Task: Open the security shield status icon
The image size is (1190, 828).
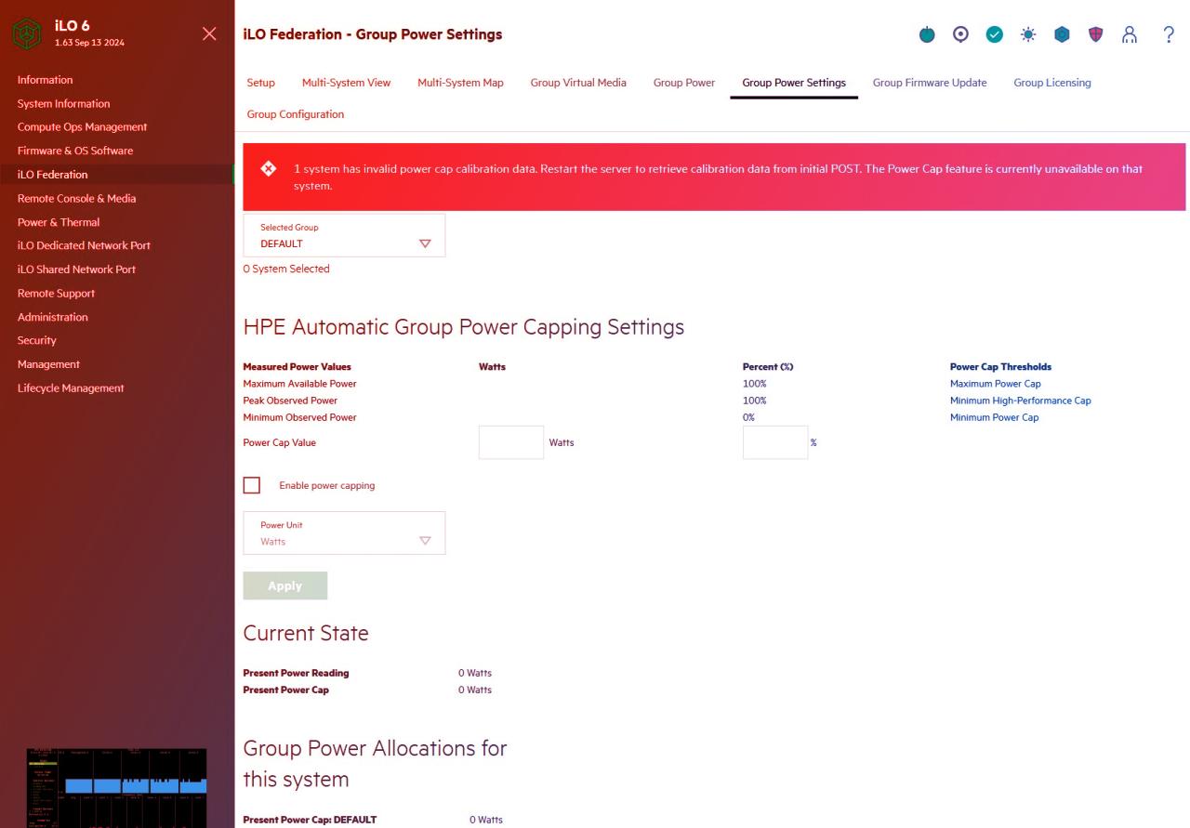Action: [1095, 34]
